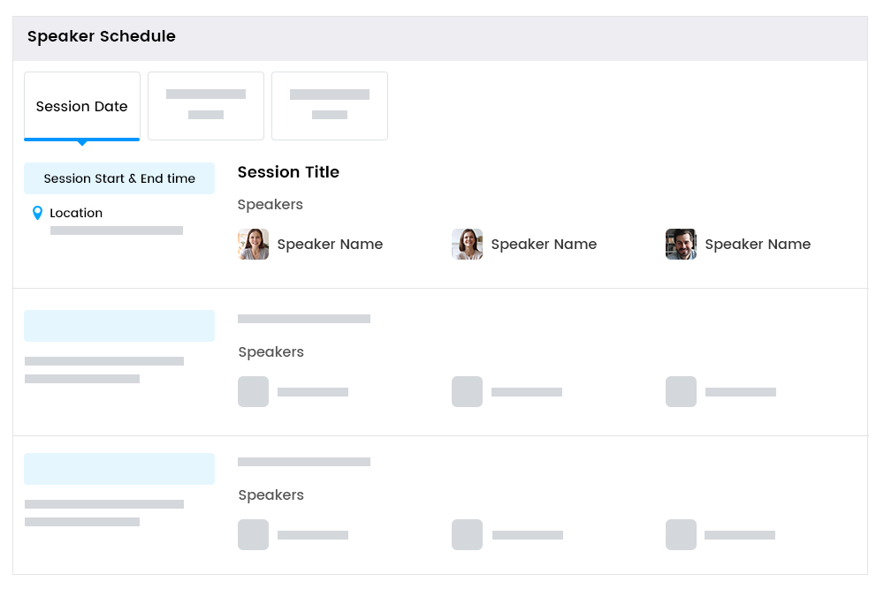This screenshot has width=884, height=589.
Task: Click the middle avatar placeholder in second session
Action: 467,391
